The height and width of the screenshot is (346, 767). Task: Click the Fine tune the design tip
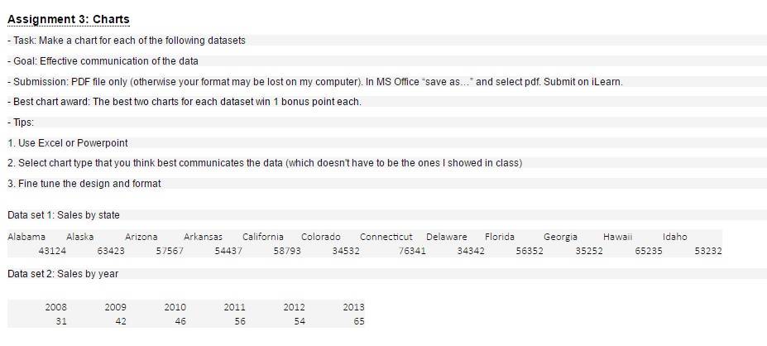[84, 184]
